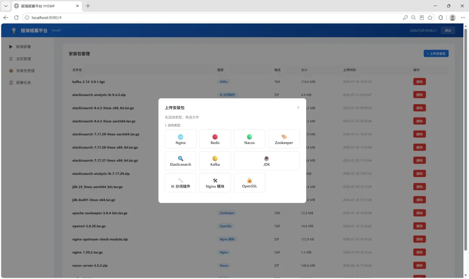Click elasticsearch-9.4.2-linux-x86_64.tar.gz file name
The image size is (469, 279).
tap(103, 108)
